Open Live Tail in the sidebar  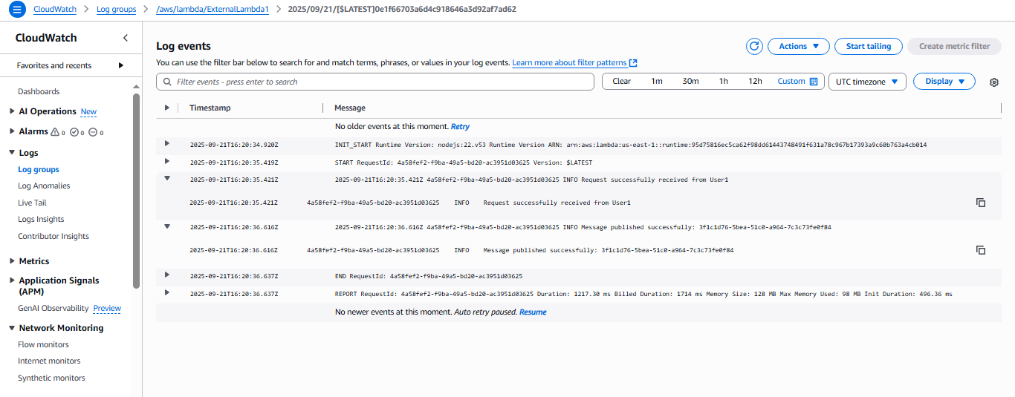pyautogui.click(x=32, y=203)
